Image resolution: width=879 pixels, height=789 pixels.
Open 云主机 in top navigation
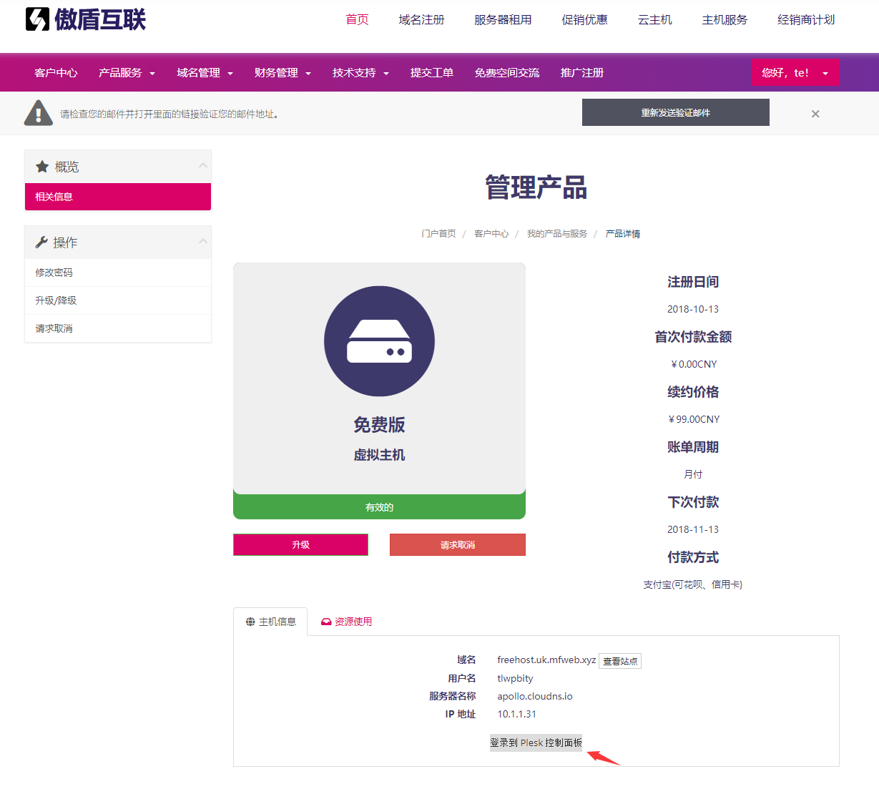click(x=654, y=20)
